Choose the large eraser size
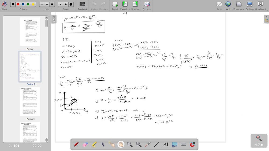 [x=71, y=4]
